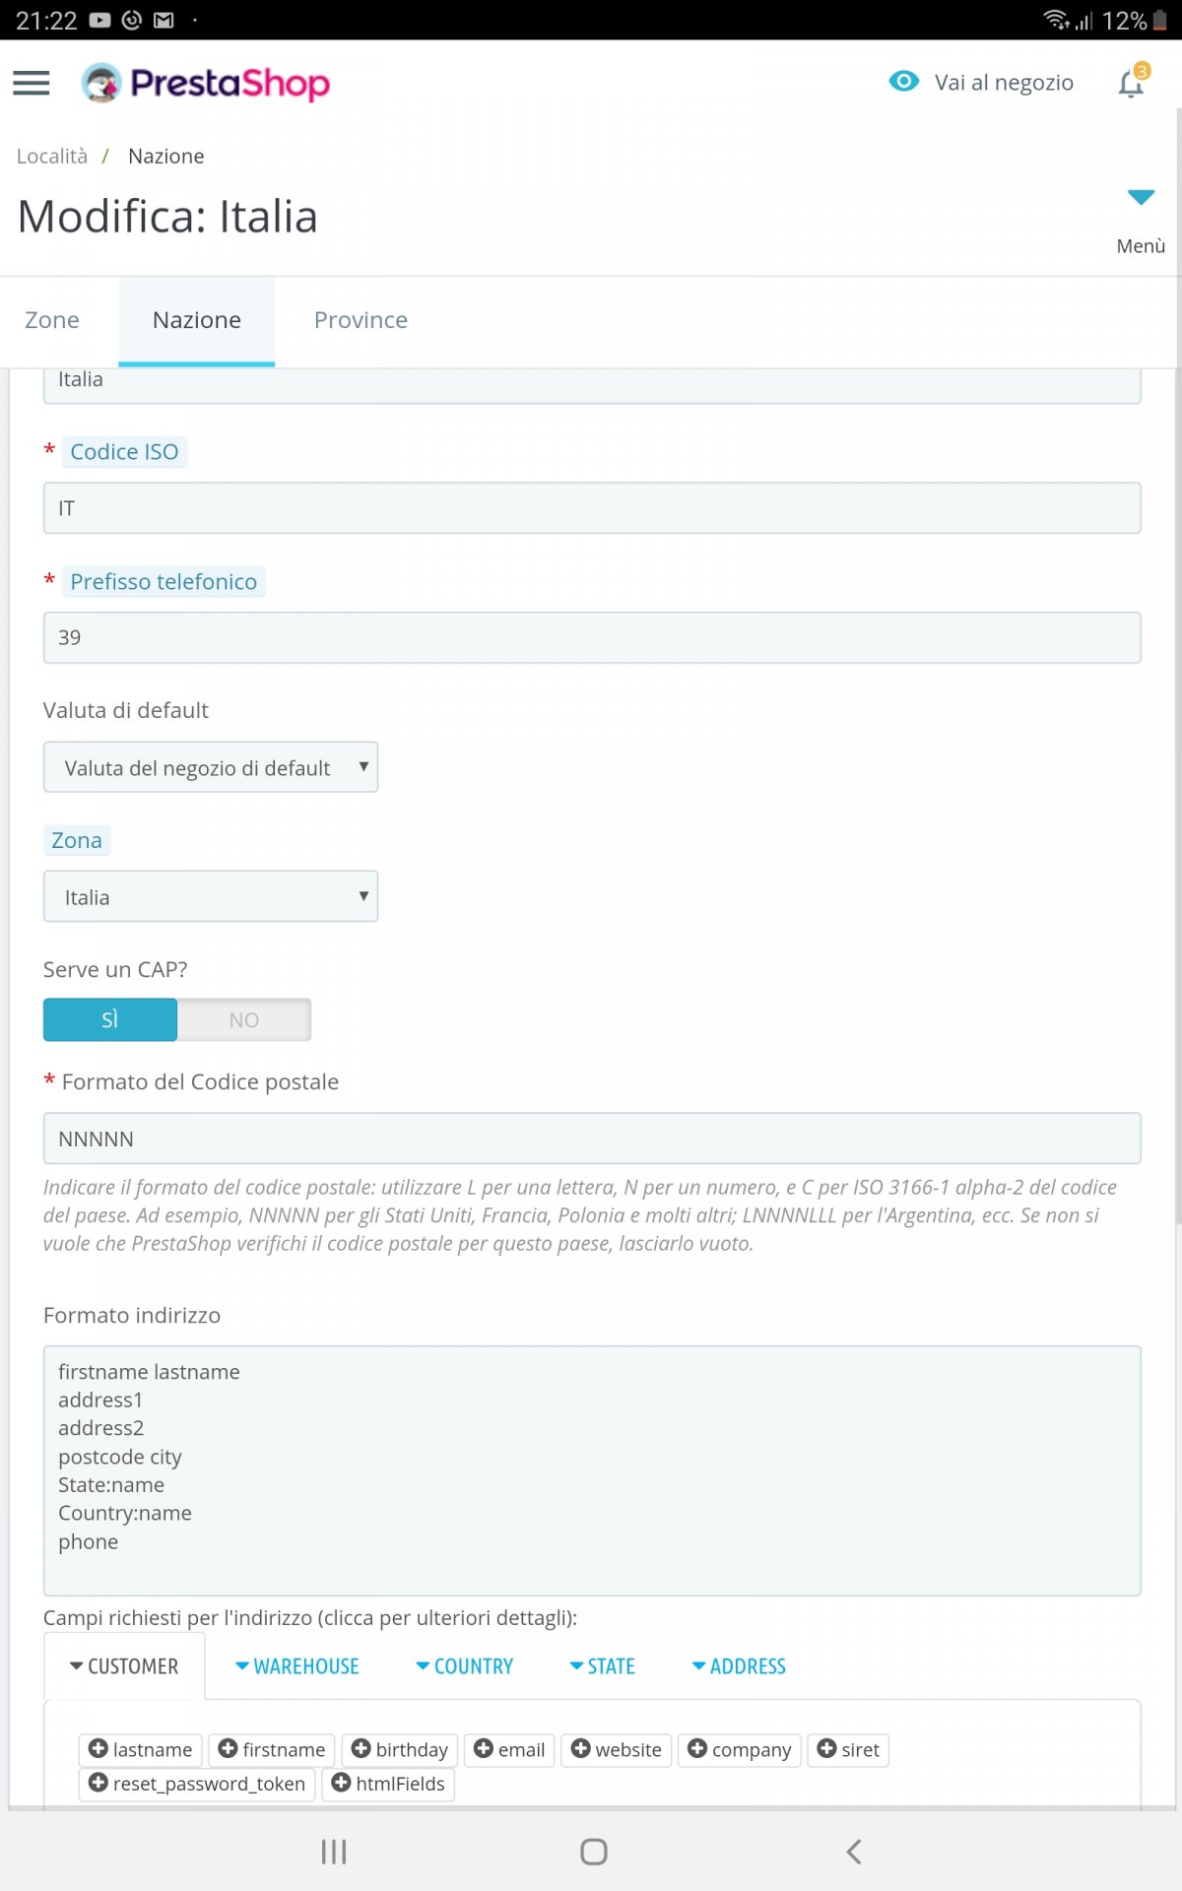Add the birthday field via plus icon
This screenshot has height=1891, width=1182.
pos(361,1749)
